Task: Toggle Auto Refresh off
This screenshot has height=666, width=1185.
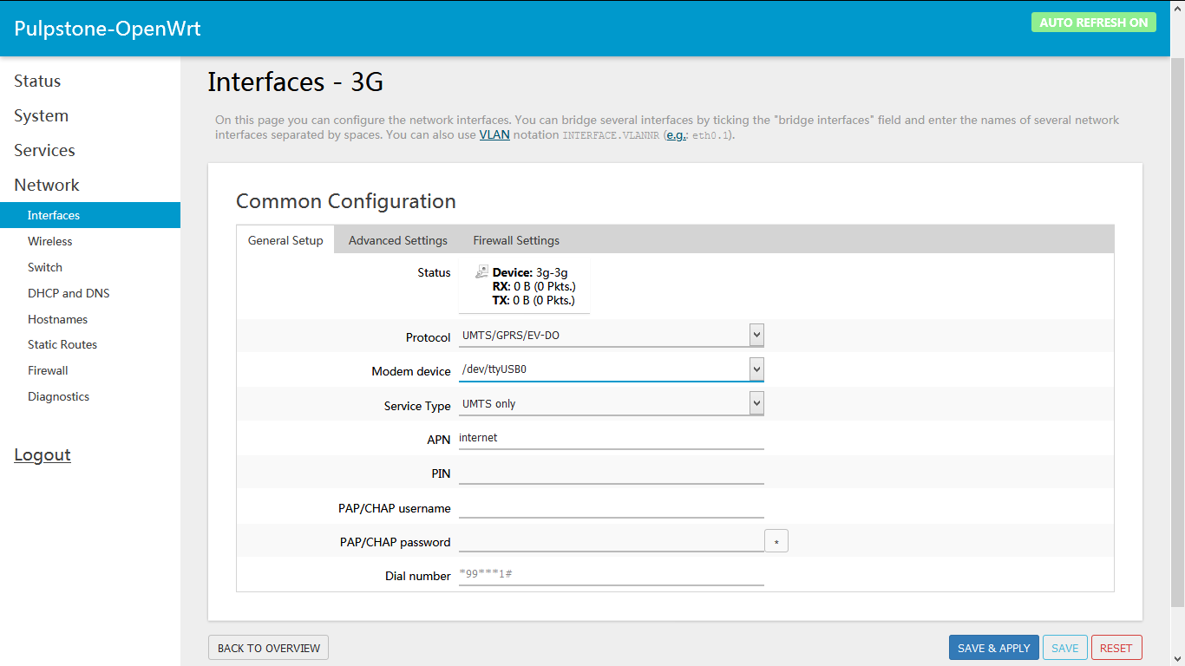Action: point(1094,22)
